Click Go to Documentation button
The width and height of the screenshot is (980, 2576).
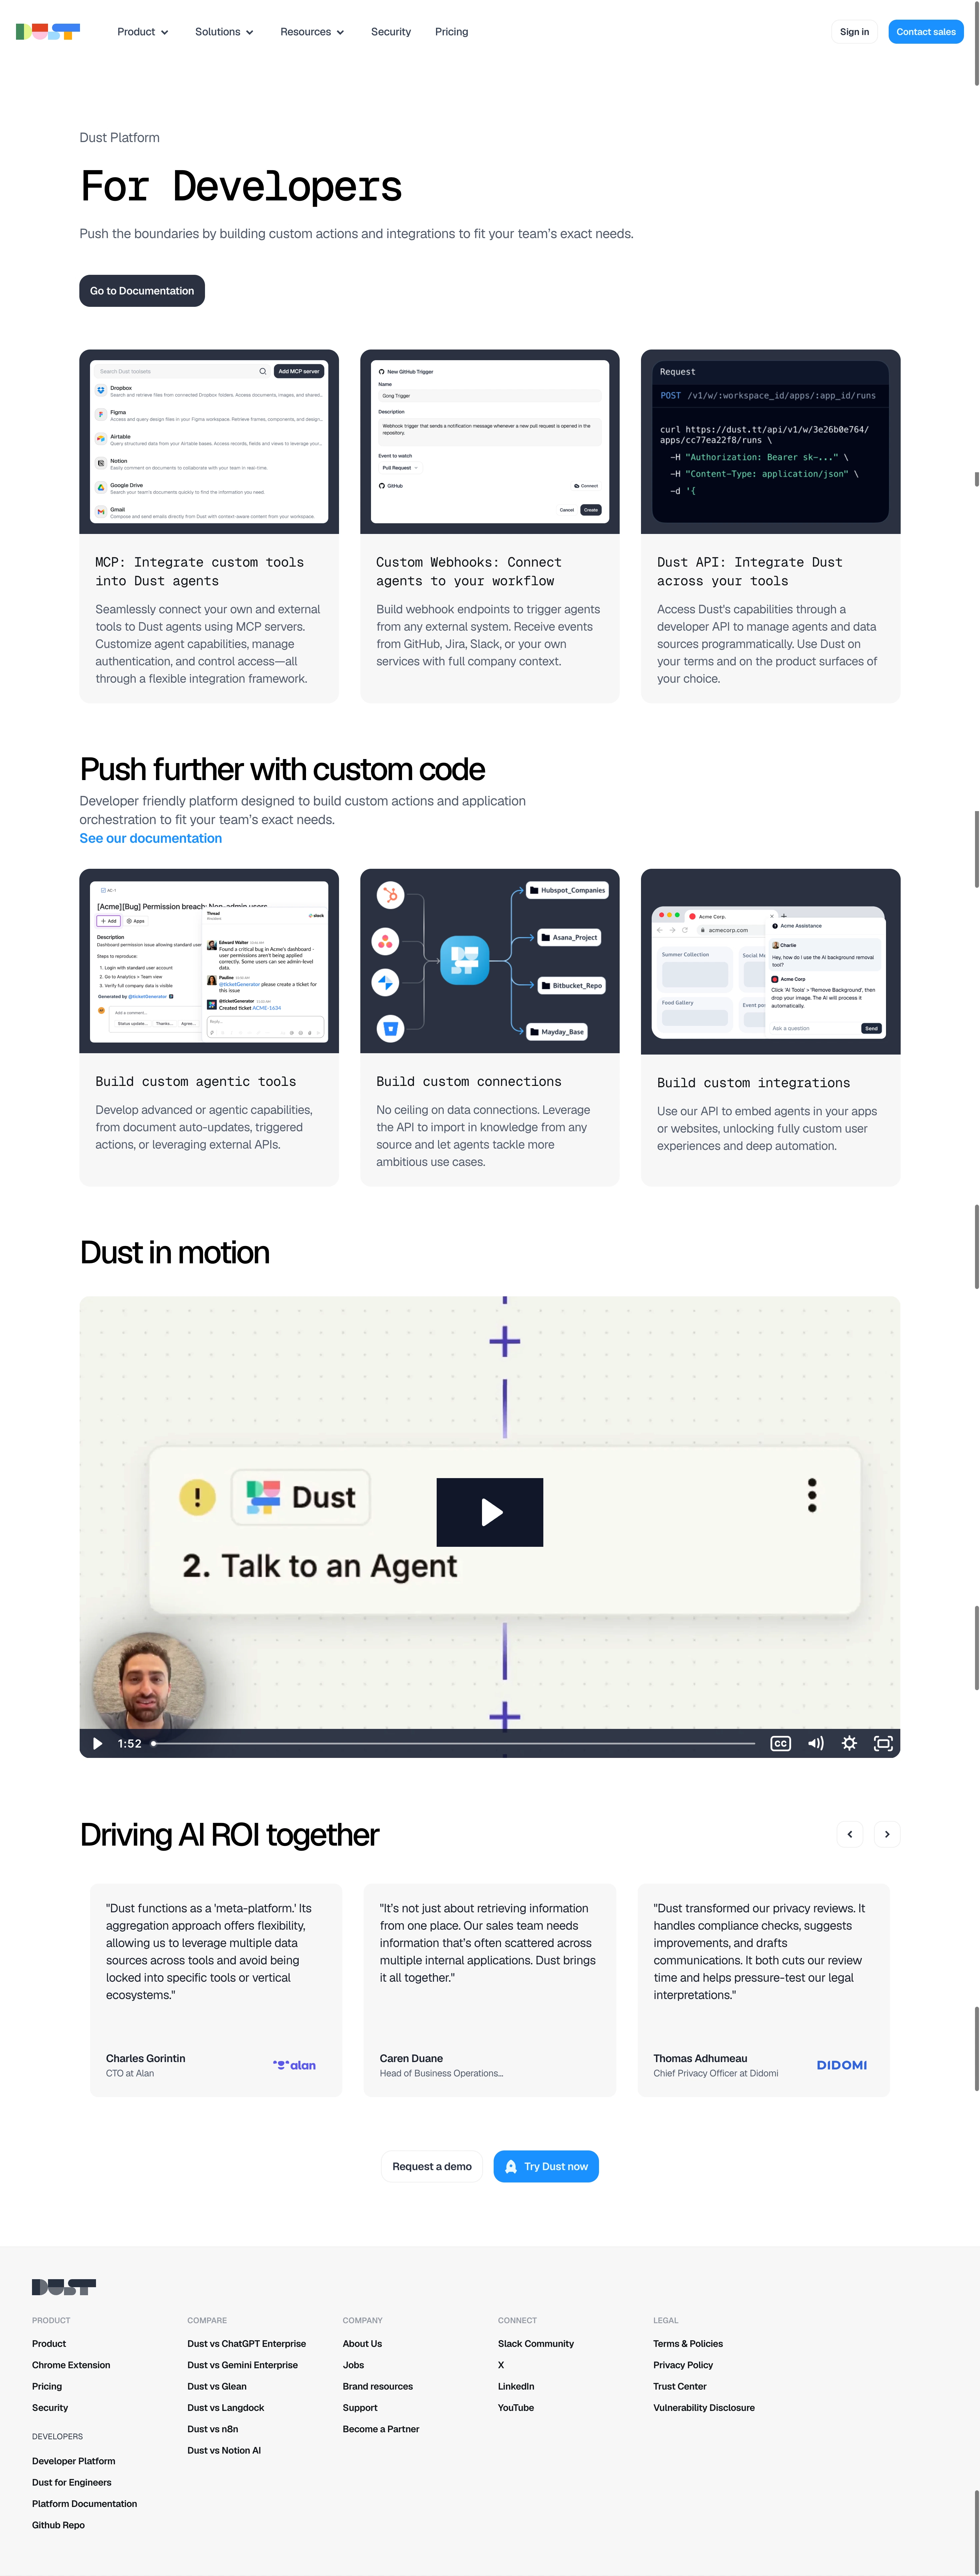point(142,291)
